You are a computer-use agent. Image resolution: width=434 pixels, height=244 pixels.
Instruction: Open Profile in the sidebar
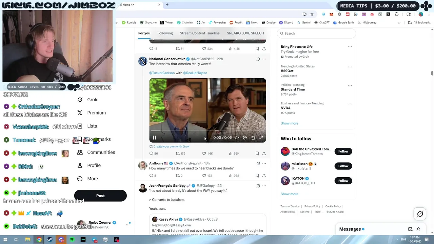pyautogui.click(x=89, y=165)
